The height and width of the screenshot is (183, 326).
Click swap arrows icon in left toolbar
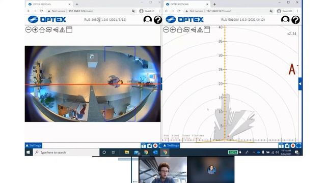(x=49, y=29)
